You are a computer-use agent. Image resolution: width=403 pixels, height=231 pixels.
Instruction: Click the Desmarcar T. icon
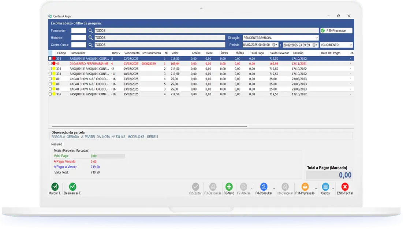72,187
